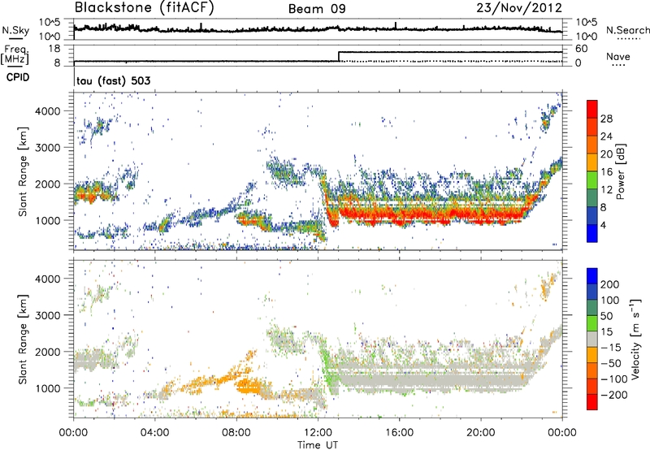The image size is (650, 450).
Task: Click the Slant Range label of power panel
Action: [23, 171]
